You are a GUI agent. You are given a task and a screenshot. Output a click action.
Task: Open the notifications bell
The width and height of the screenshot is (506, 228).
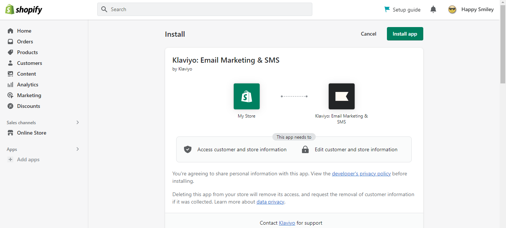coord(433,9)
